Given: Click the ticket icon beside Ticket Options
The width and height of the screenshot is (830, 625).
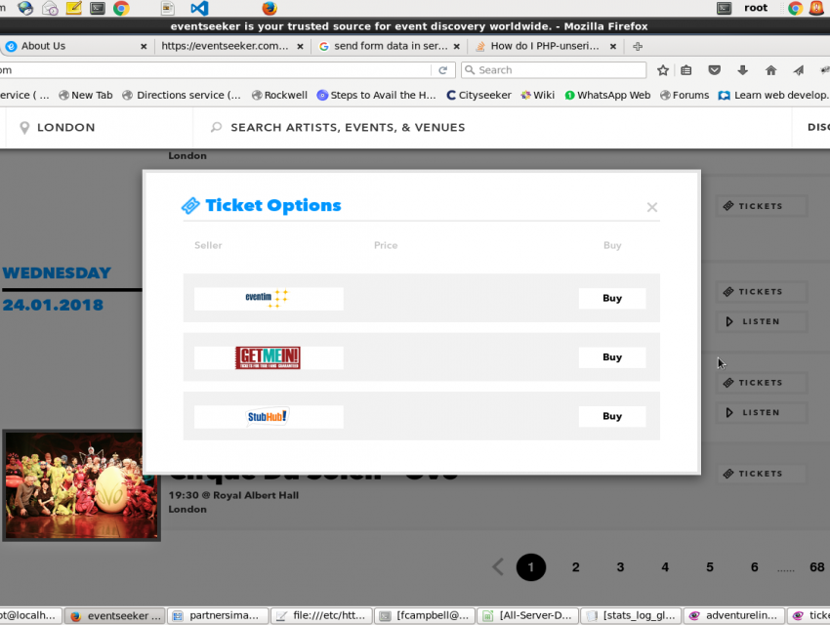Looking at the screenshot, I should point(190,205).
